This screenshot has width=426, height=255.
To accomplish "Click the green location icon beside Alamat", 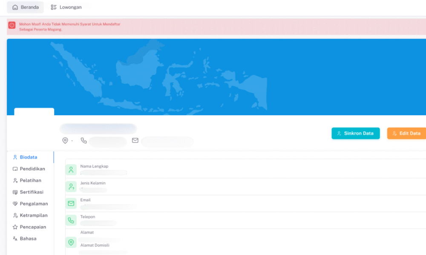I will 71,242.
